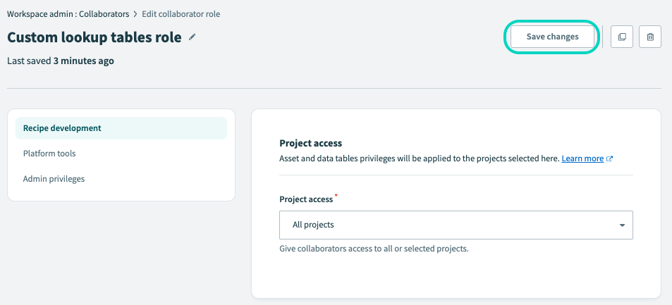Click the Project access field label
The height and width of the screenshot is (305, 672).
click(x=306, y=199)
